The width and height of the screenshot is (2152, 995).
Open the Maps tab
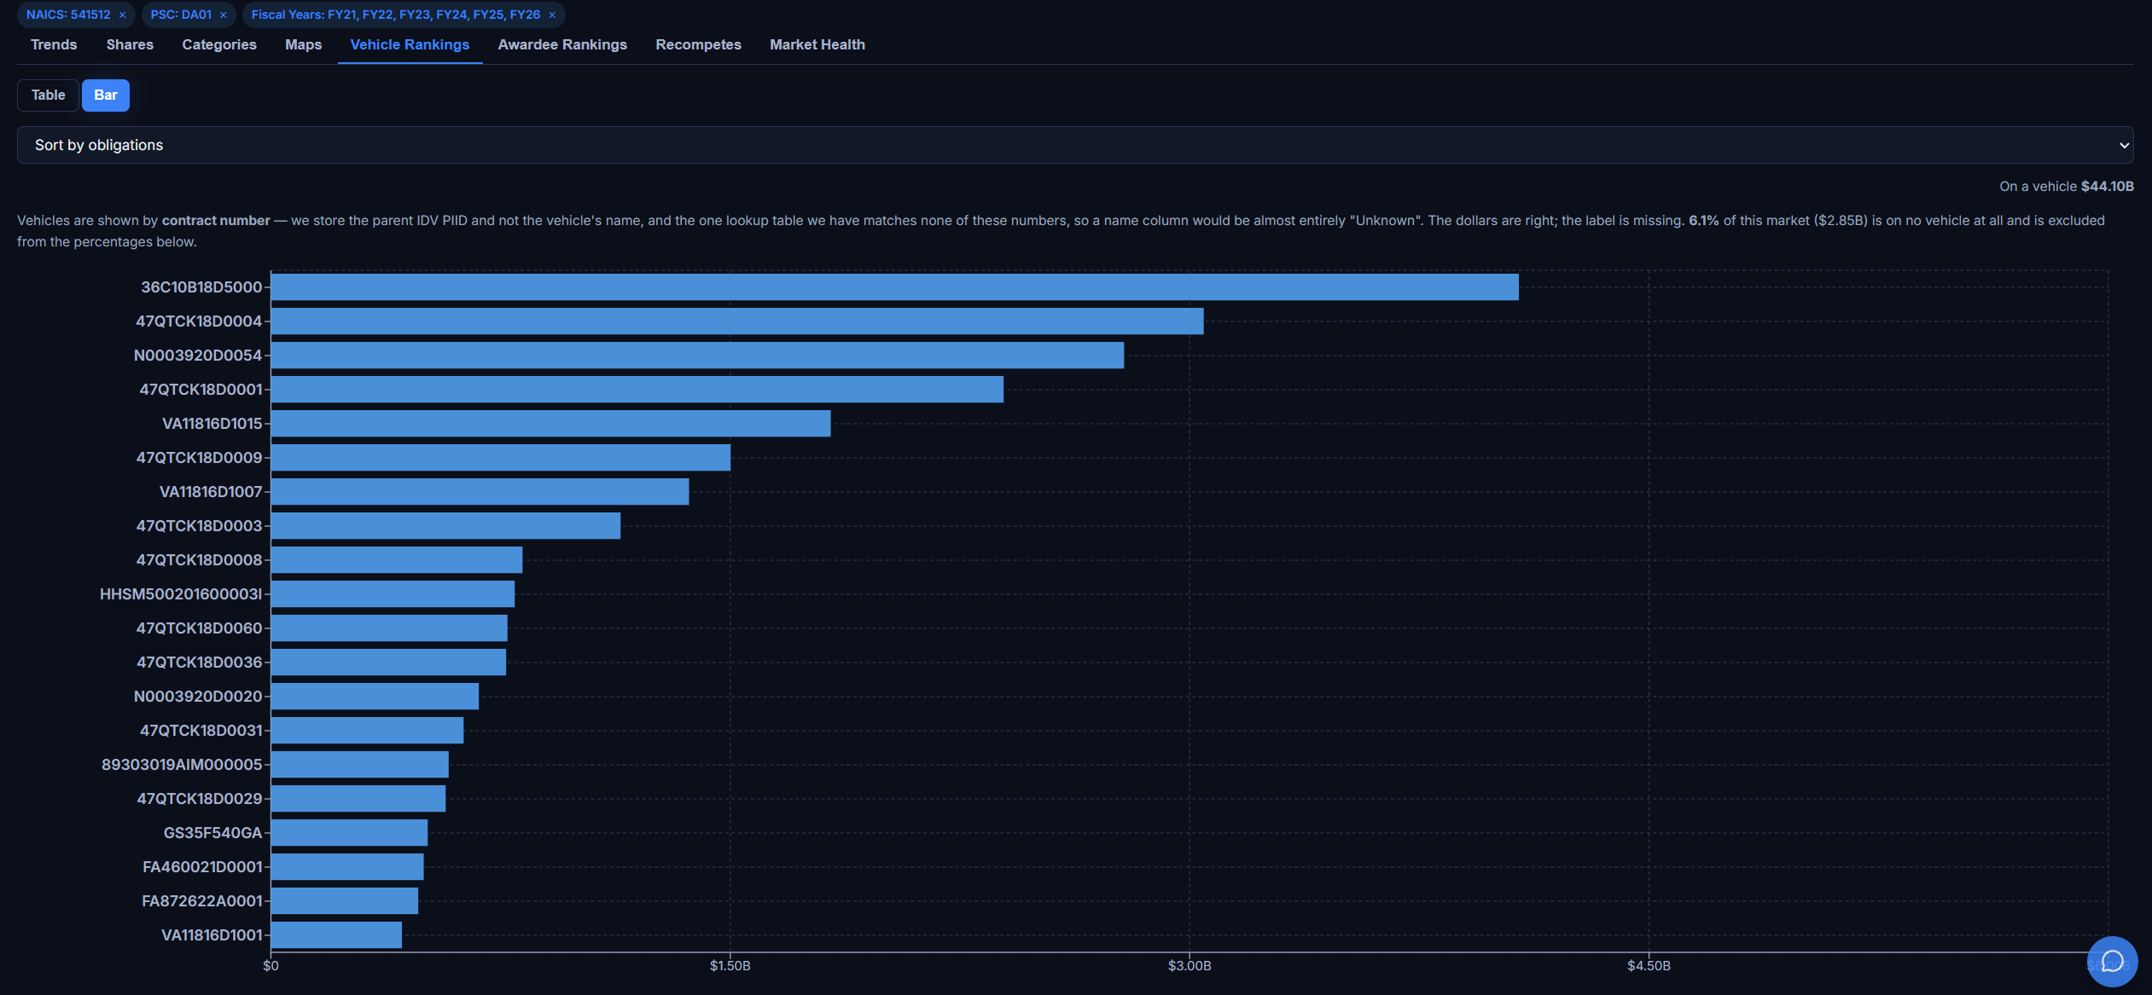coord(303,44)
